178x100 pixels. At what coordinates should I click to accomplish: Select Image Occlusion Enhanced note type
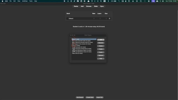[x=84, y=49]
